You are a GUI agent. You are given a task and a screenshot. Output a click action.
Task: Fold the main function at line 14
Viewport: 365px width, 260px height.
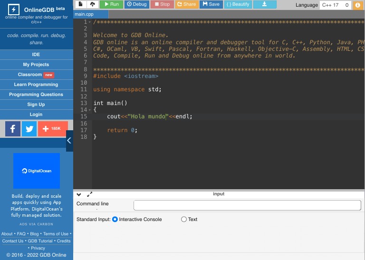(x=90, y=110)
